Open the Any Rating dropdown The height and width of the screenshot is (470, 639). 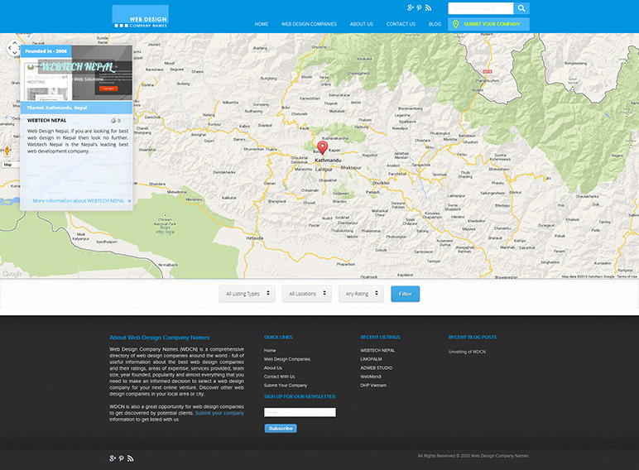(x=361, y=294)
